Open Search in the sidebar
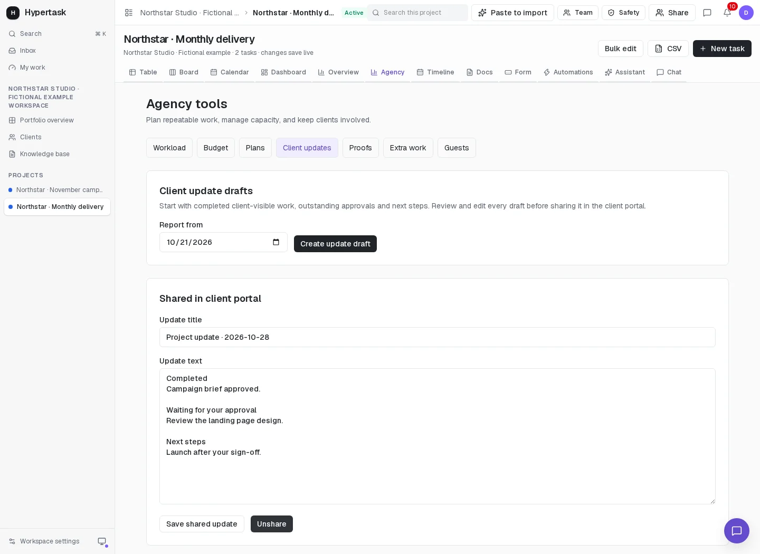The image size is (760, 554). point(57,34)
